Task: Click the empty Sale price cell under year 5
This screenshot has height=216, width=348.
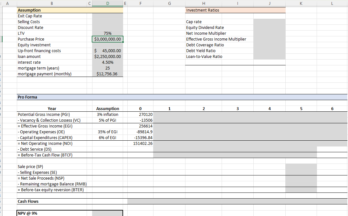Action: [x=301, y=166]
